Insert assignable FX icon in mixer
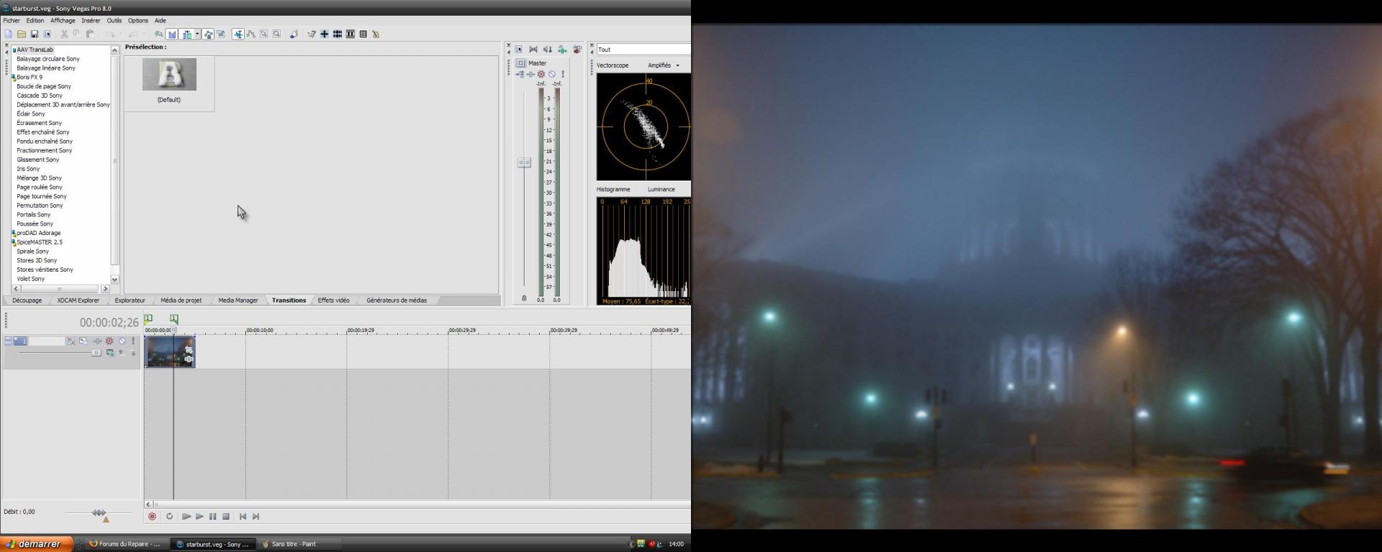The image size is (1382, 552). 562,50
